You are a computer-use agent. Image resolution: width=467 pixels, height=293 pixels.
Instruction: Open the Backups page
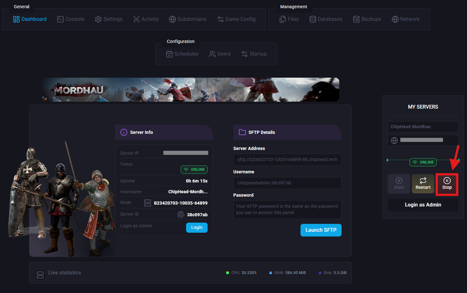[367, 19]
